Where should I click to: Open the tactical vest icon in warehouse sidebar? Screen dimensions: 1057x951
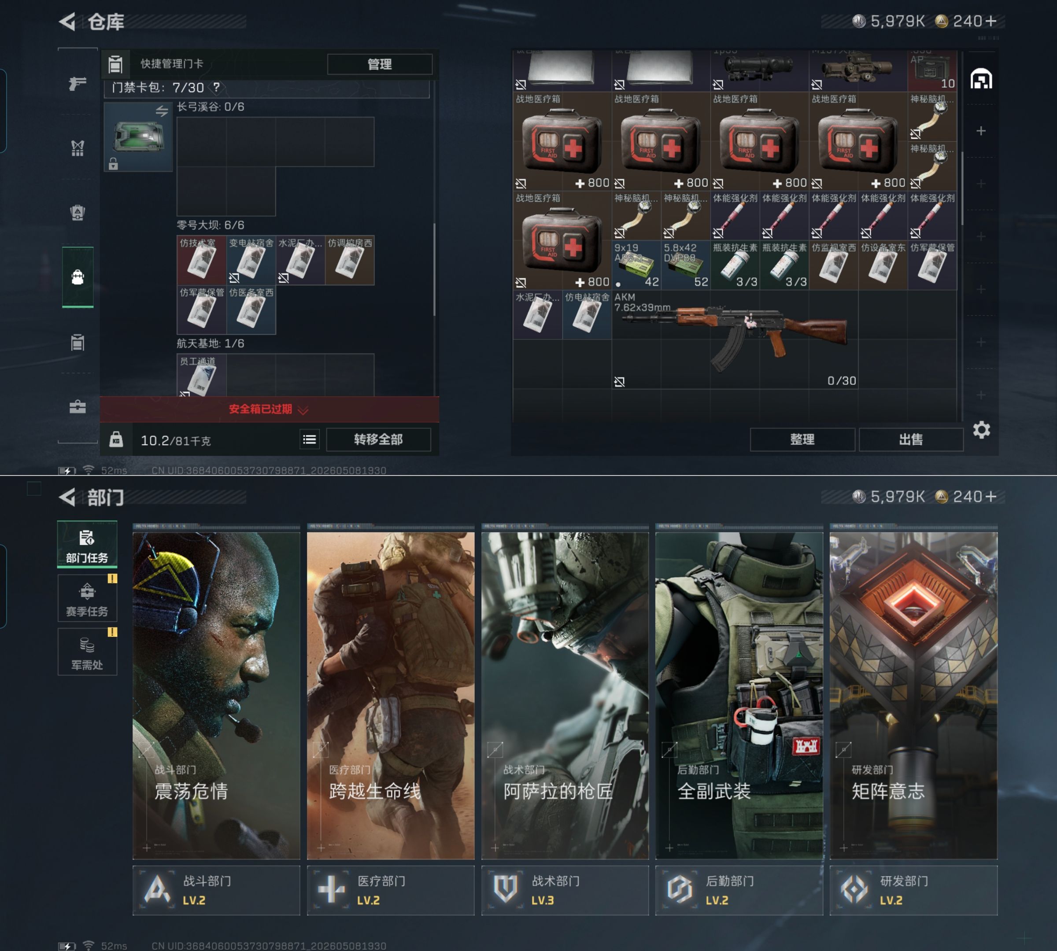(78, 148)
